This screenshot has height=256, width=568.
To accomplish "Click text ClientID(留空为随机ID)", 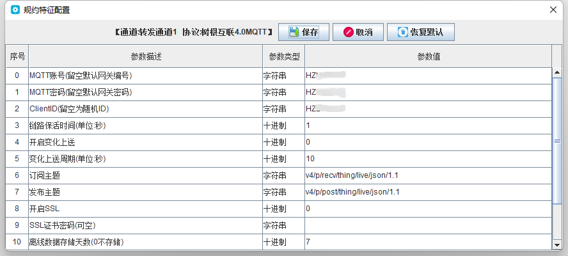I will click(69, 109).
